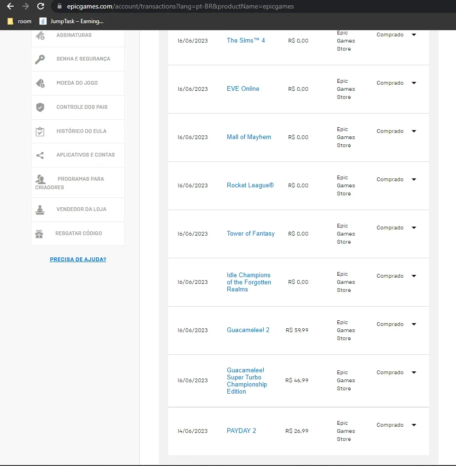The height and width of the screenshot is (466, 456).
Task: Open Idle Champions of the Forgotten Realms link
Action: (249, 282)
